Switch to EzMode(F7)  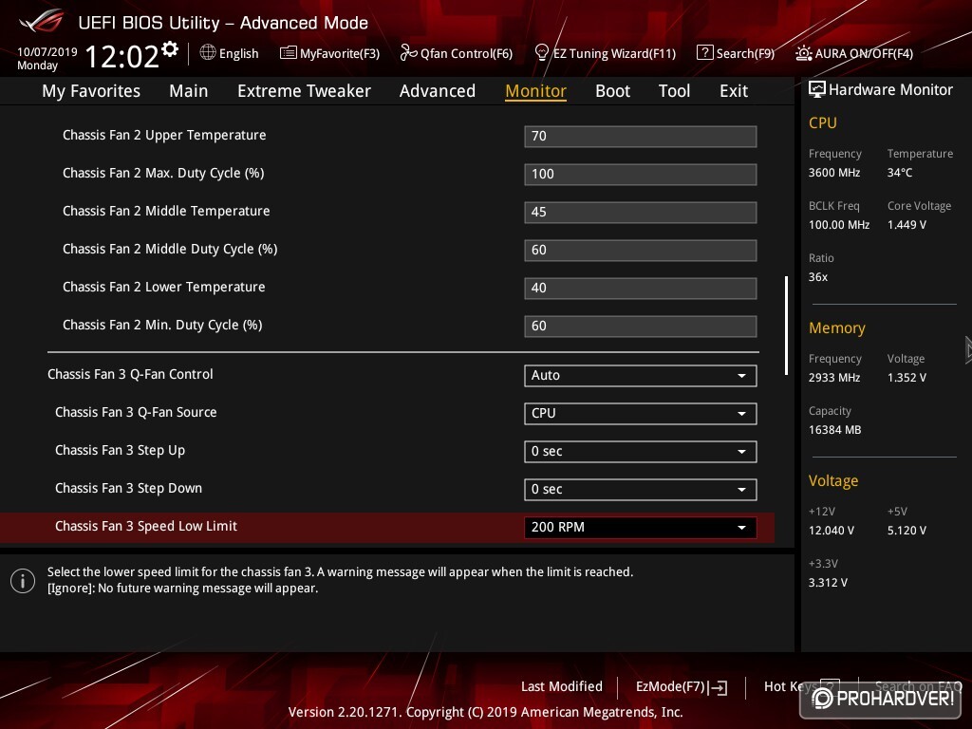point(682,687)
